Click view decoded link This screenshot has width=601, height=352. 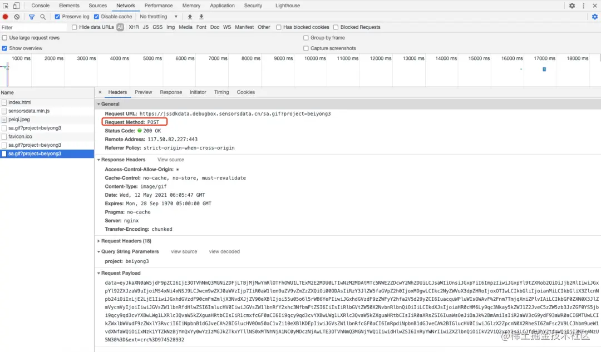(224, 252)
